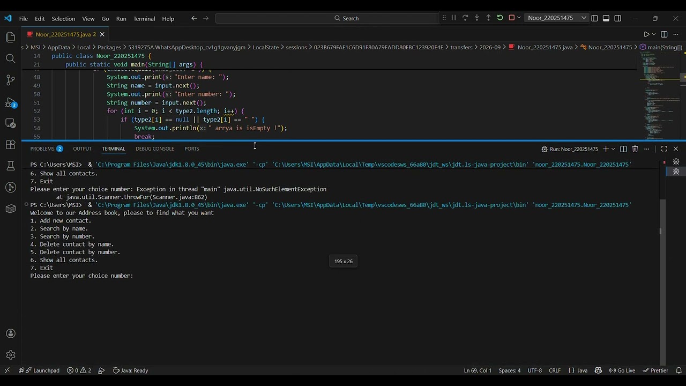Open Remote Explorer view
This screenshot has height=386, width=686.
click(10, 123)
